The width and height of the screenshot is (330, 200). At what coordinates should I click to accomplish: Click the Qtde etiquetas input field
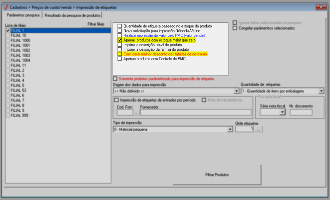tap(245, 129)
